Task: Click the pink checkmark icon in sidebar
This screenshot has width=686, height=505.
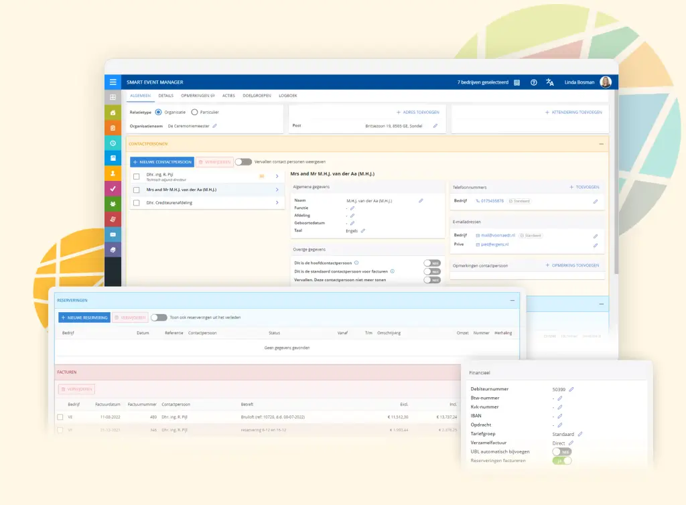Action: [x=113, y=189]
